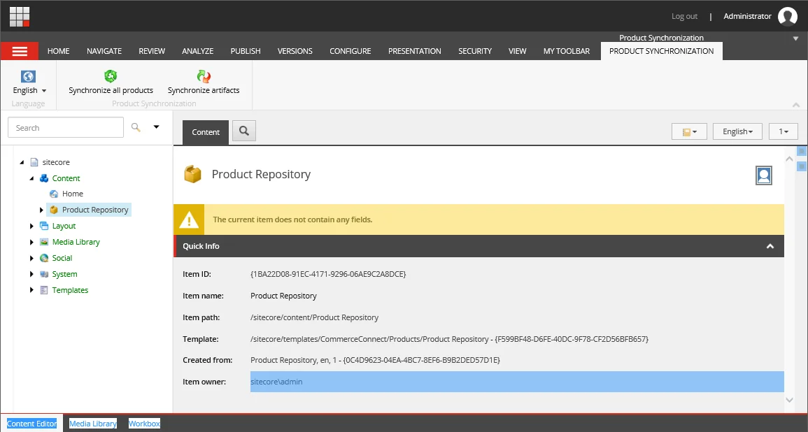Viewport: 808px width, 432px height.
Task: Expand the Social tree node
Action: 31,258
